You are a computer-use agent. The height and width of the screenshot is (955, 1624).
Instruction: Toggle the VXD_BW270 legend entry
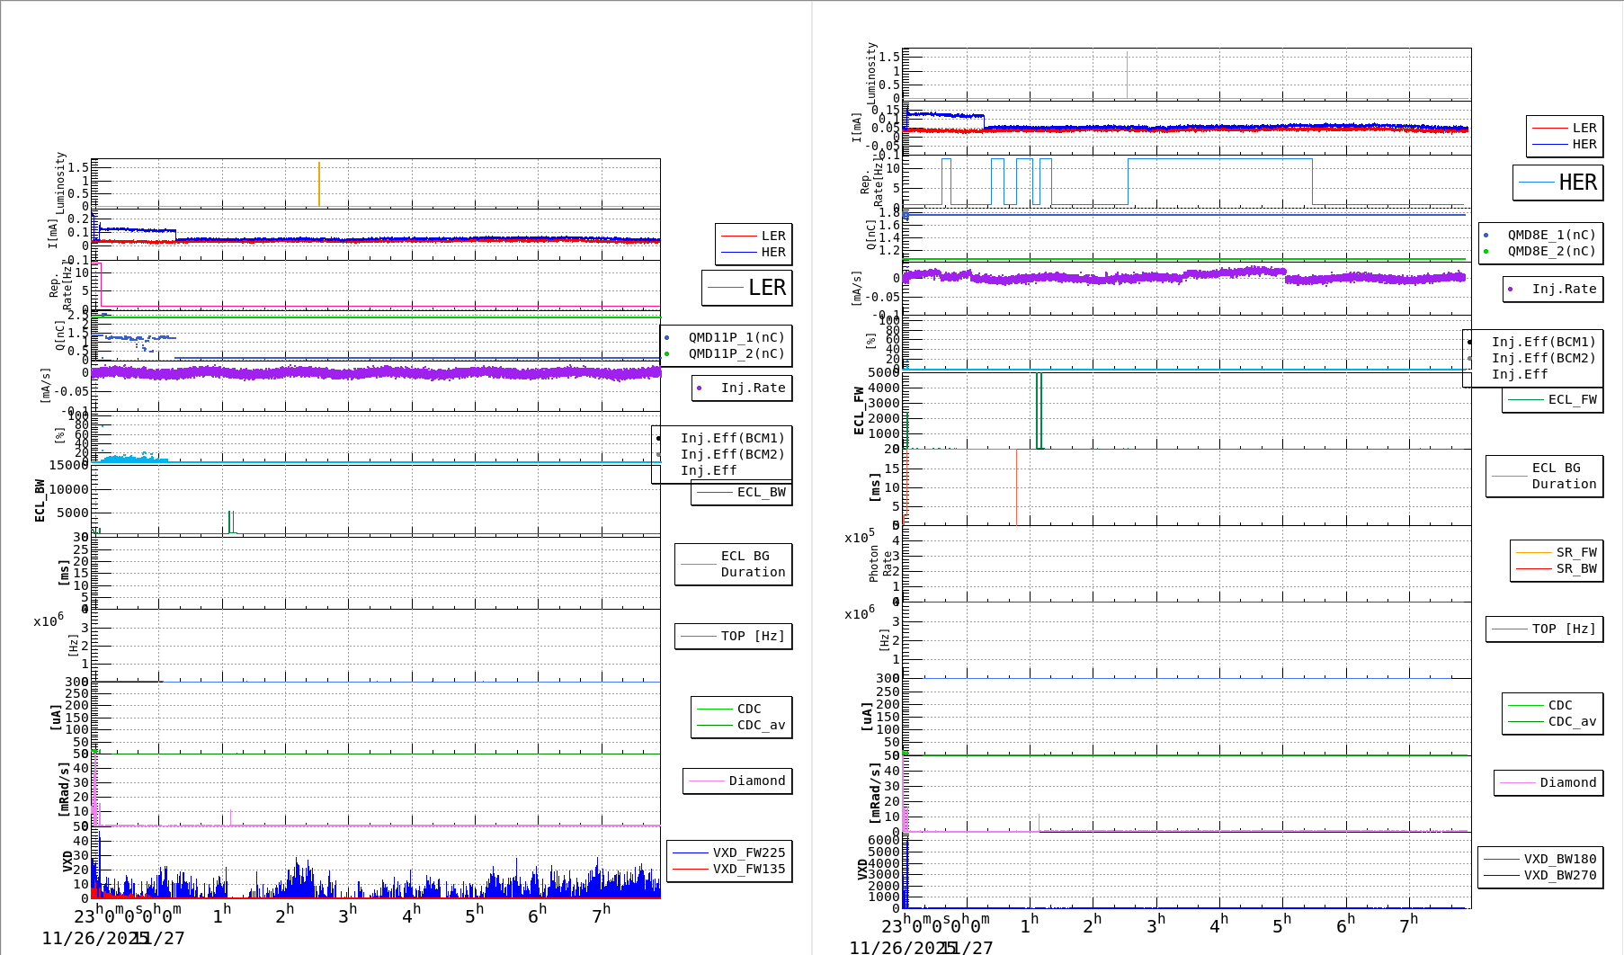pos(1559,874)
